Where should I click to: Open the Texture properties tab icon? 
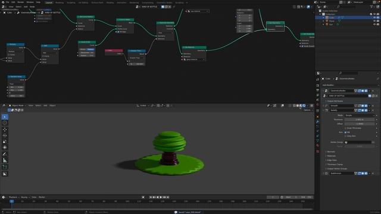tap(317, 152)
